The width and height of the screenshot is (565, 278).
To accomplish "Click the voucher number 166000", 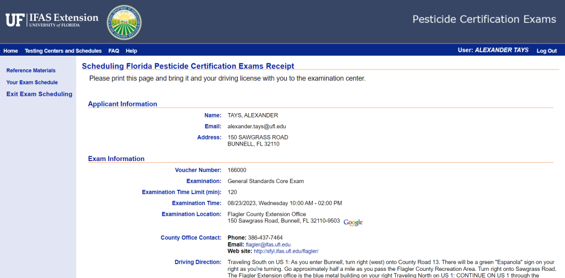I will 237,170.
